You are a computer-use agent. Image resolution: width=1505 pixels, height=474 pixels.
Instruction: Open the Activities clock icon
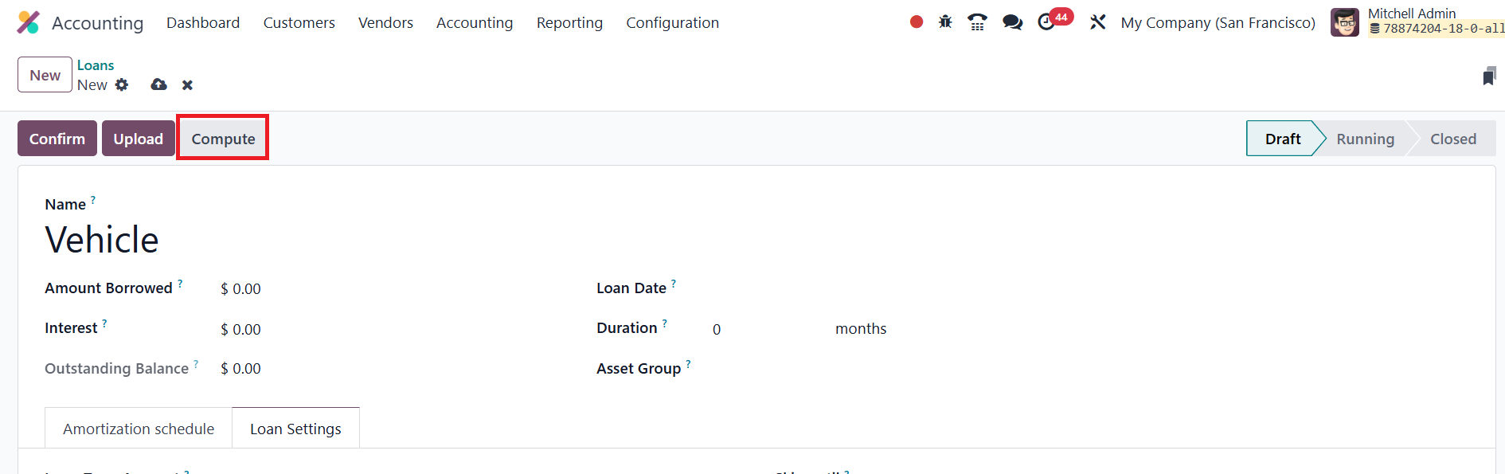point(1046,22)
